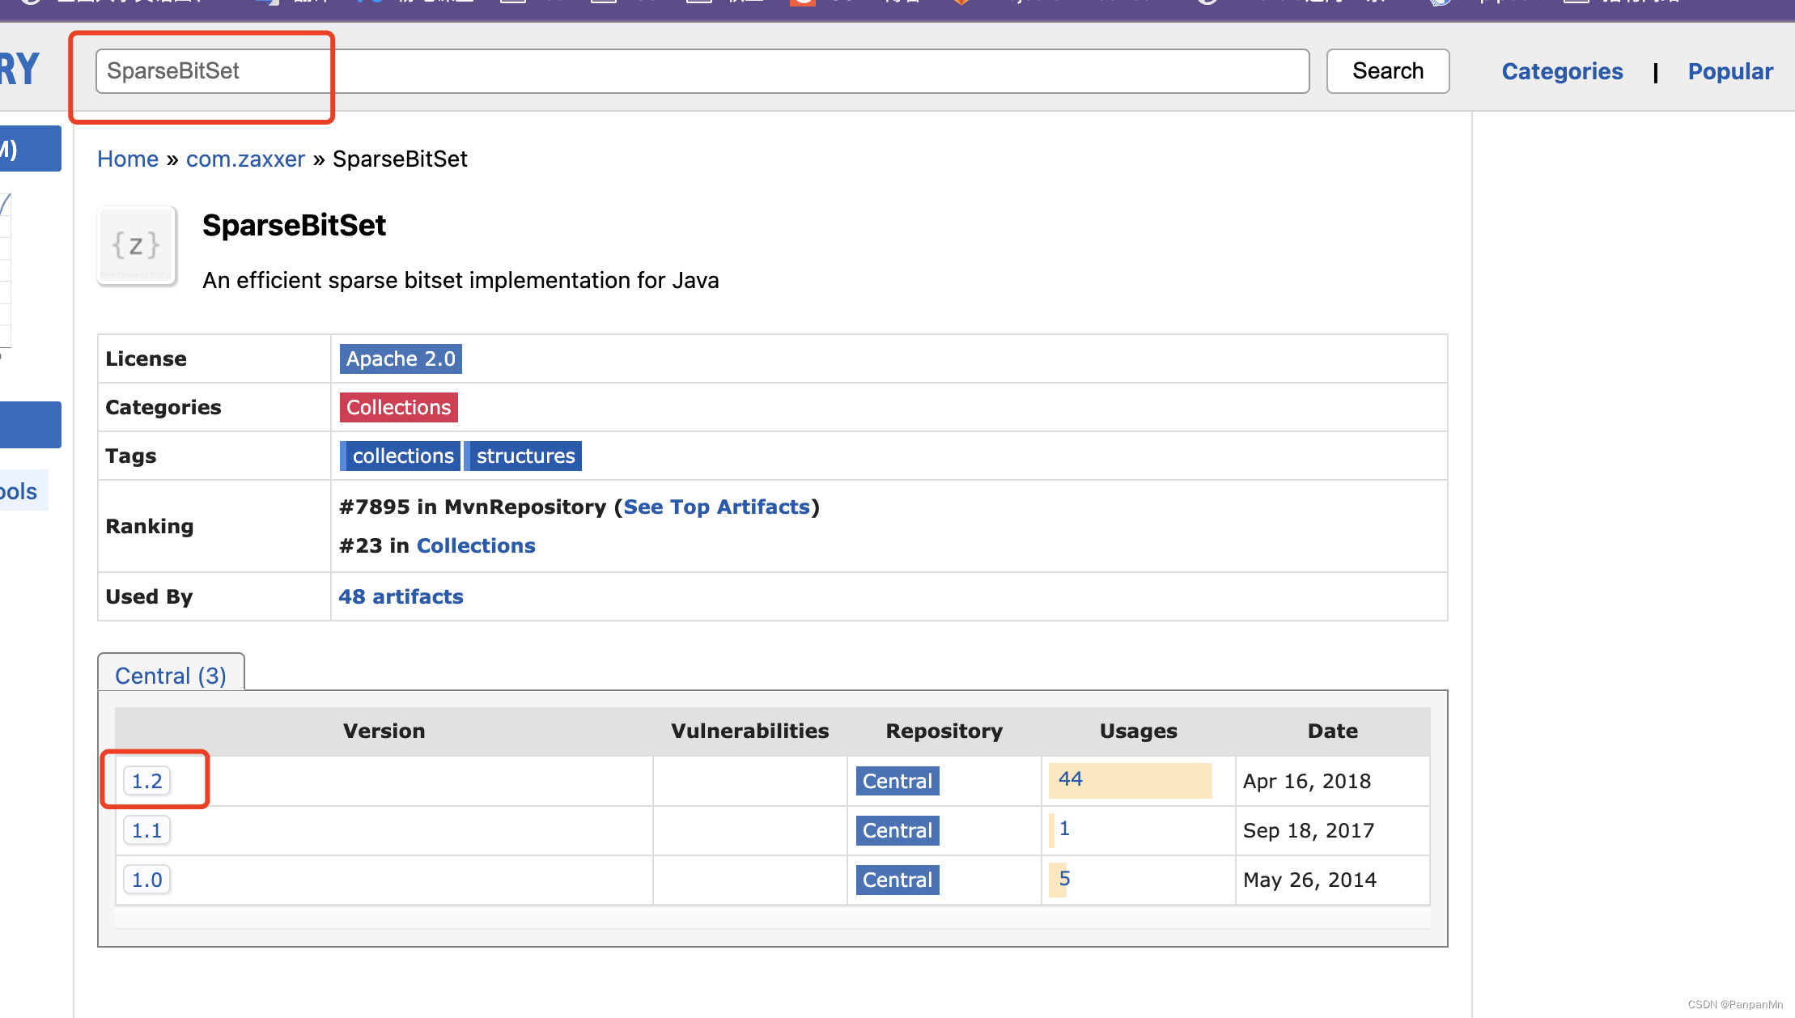Click the See Top Artifacts ranking link
This screenshot has width=1795, height=1018.
pyautogui.click(x=718, y=505)
